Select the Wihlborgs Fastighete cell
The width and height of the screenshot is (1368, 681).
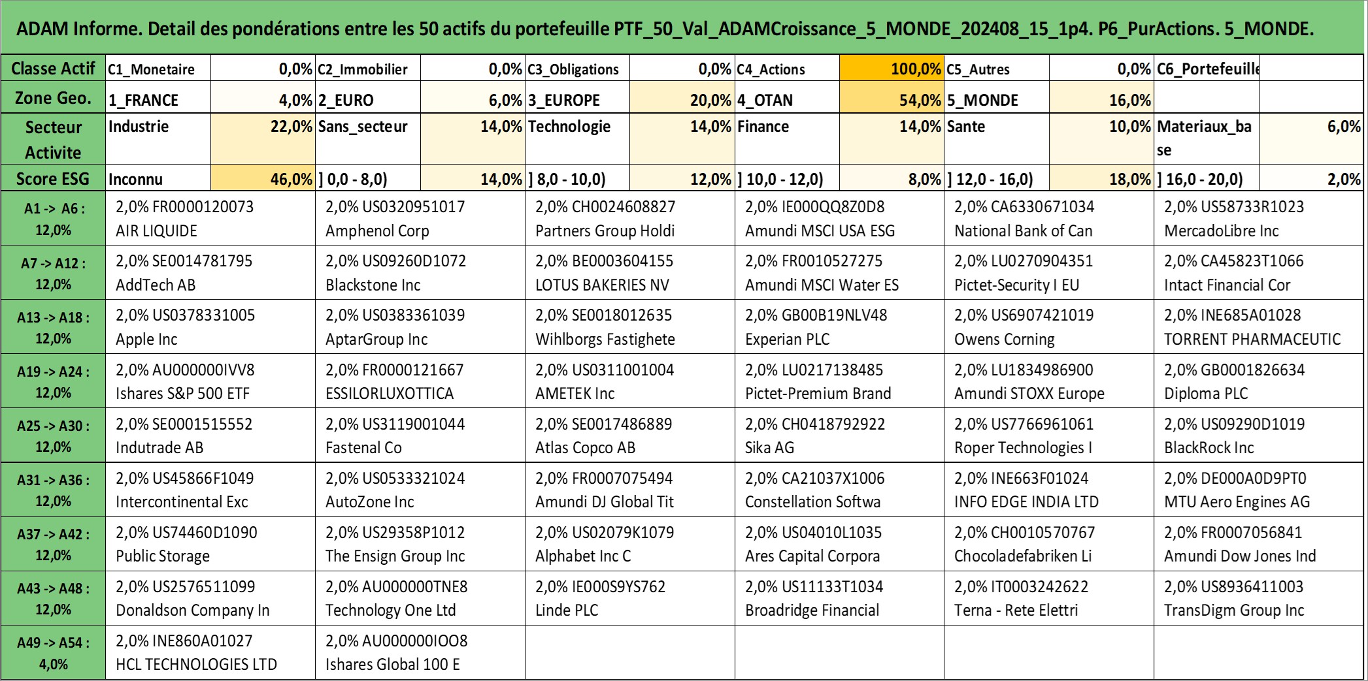(x=630, y=327)
